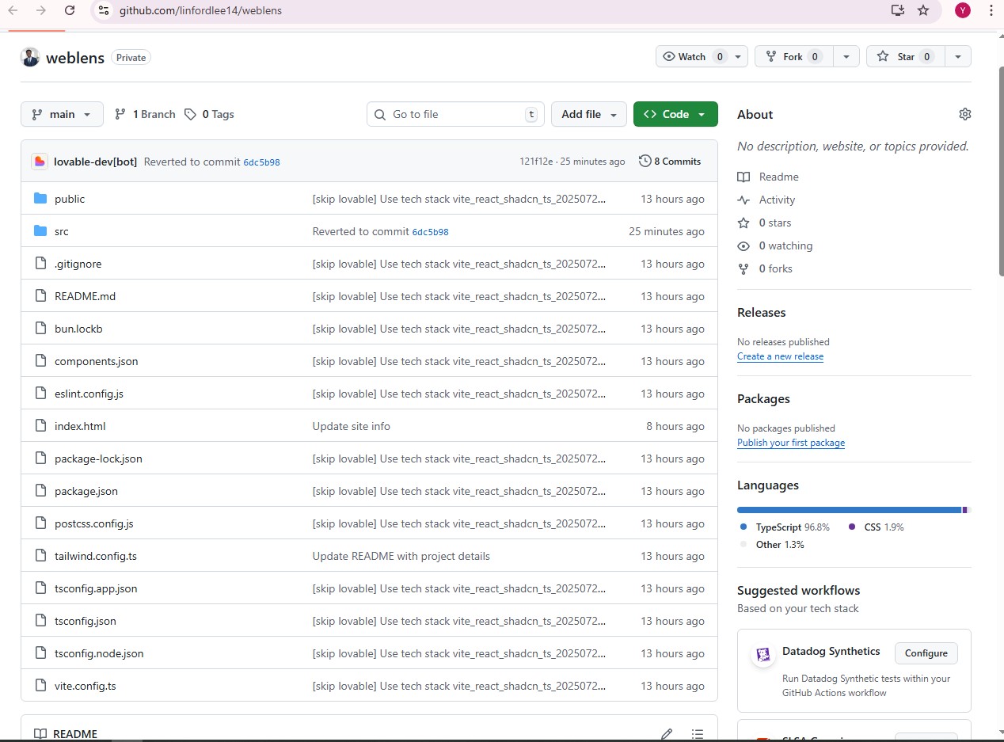Image resolution: width=1004 pixels, height=742 pixels.
Task: Click the weblens owner avatar
Action: [x=30, y=57]
